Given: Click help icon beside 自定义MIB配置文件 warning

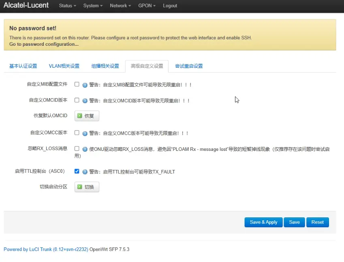Looking at the screenshot, I should [x=85, y=85].
